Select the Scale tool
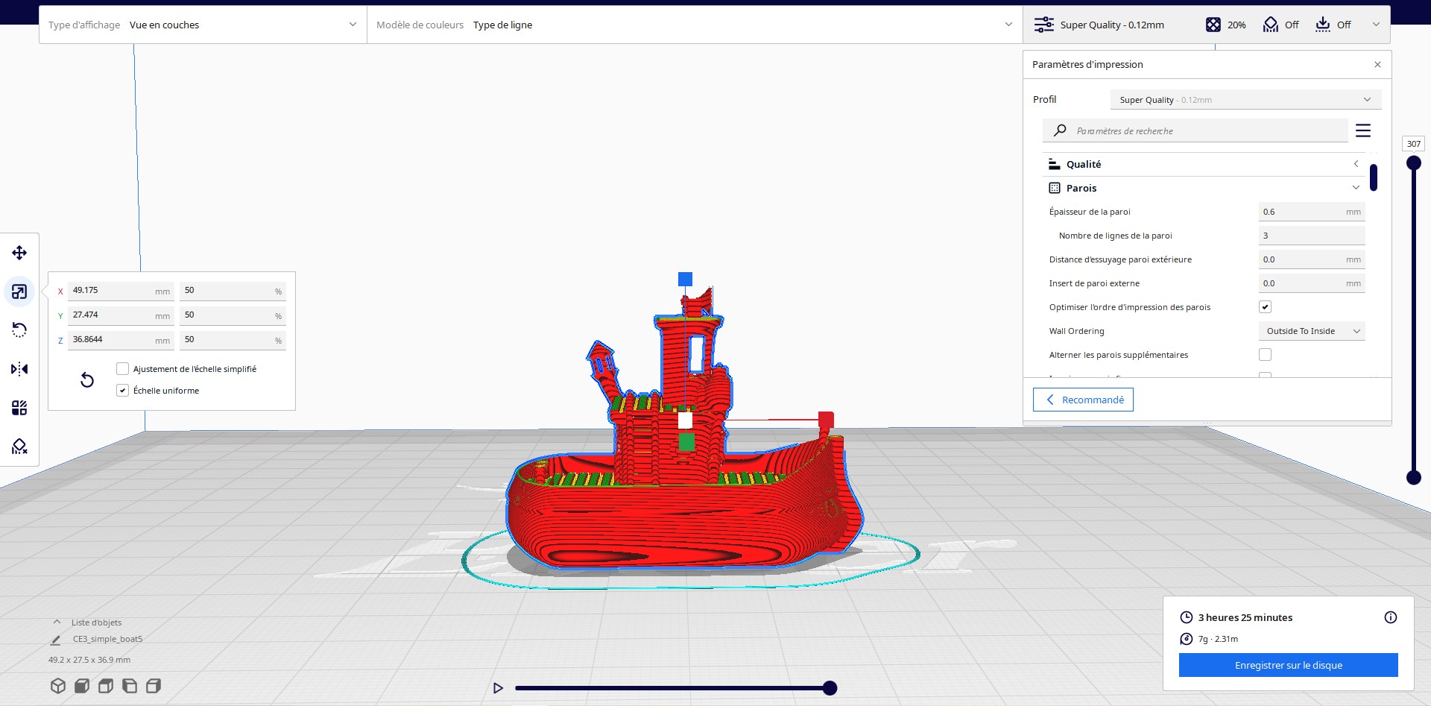This screenshot has height=706, width=1431. pos(19,291)
